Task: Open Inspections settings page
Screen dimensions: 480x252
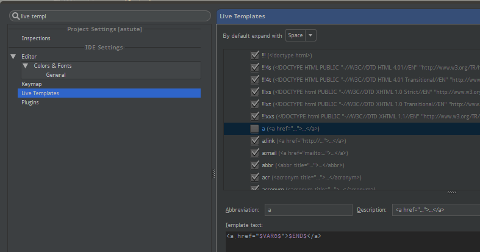Action: [x=36, y=38]
